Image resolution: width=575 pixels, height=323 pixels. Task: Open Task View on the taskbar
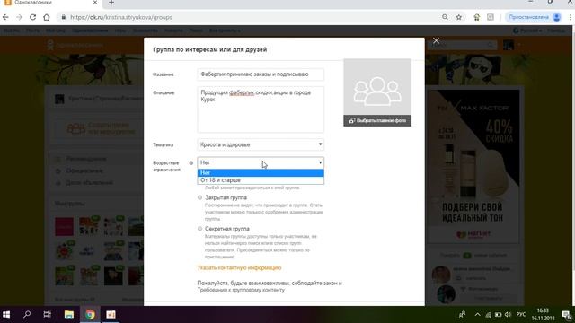tap(48, 315)
